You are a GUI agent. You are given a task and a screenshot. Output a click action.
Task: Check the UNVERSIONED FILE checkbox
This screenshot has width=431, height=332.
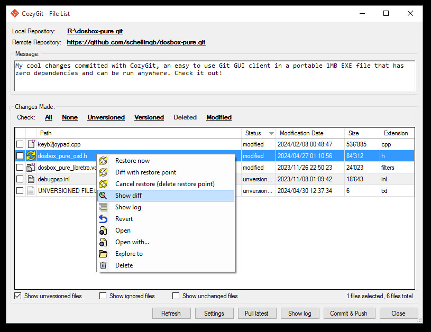(20, 191)
